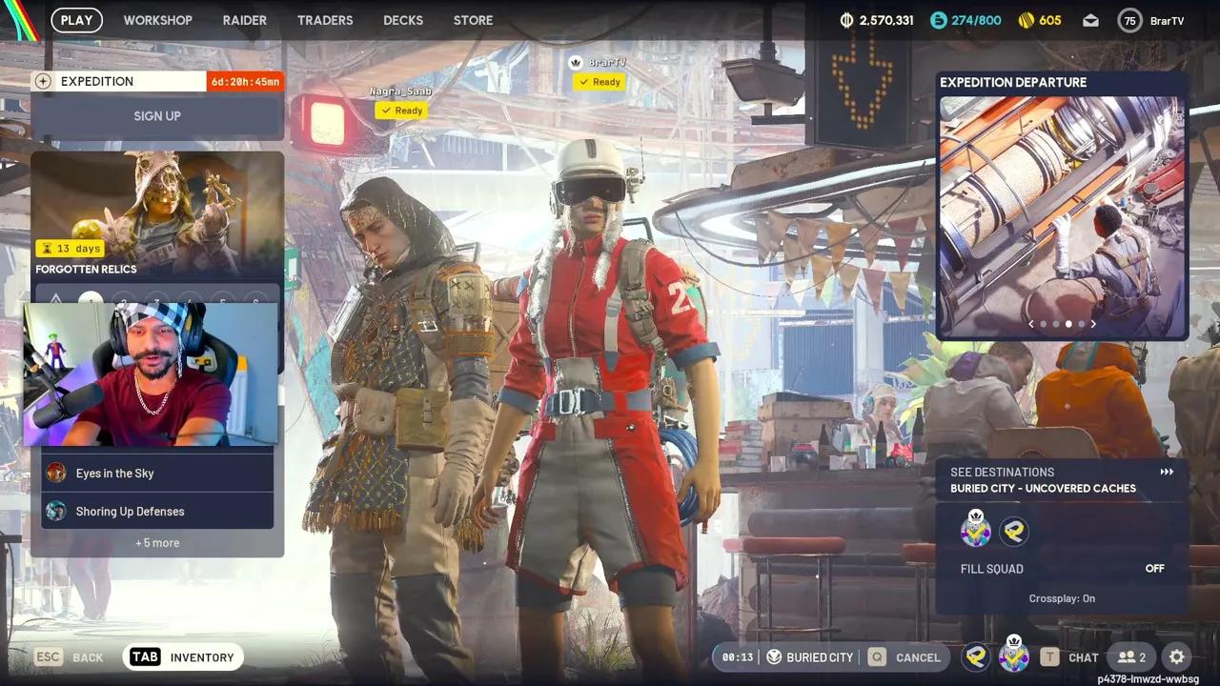The width and height of the screenshot is (1220, 686).
Task: Click the Buried City map icon
Action: tap(774, 657)
